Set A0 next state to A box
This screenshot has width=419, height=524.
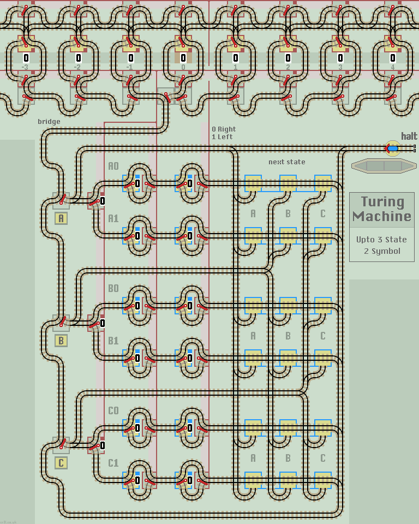pos(253,183)
